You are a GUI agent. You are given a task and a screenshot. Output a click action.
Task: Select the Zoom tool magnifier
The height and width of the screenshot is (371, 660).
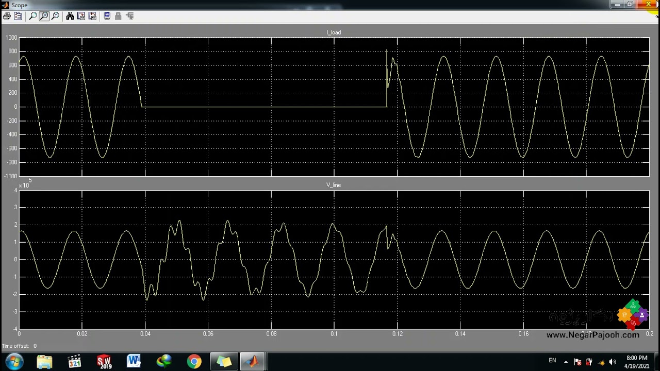(x=32, y=16)
